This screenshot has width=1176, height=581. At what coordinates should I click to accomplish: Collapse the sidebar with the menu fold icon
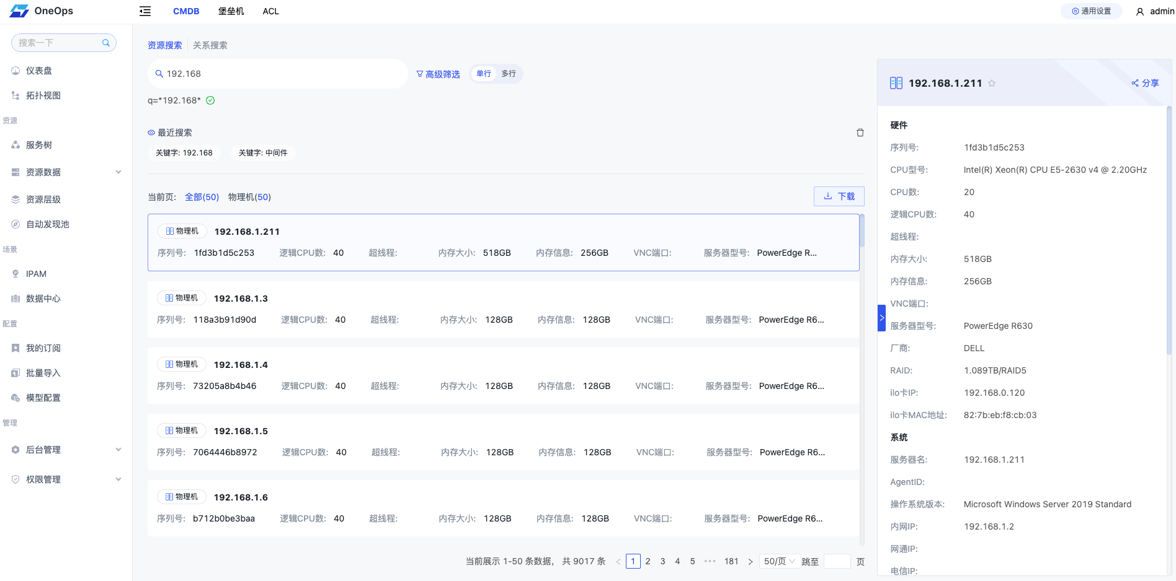[145, 11]
